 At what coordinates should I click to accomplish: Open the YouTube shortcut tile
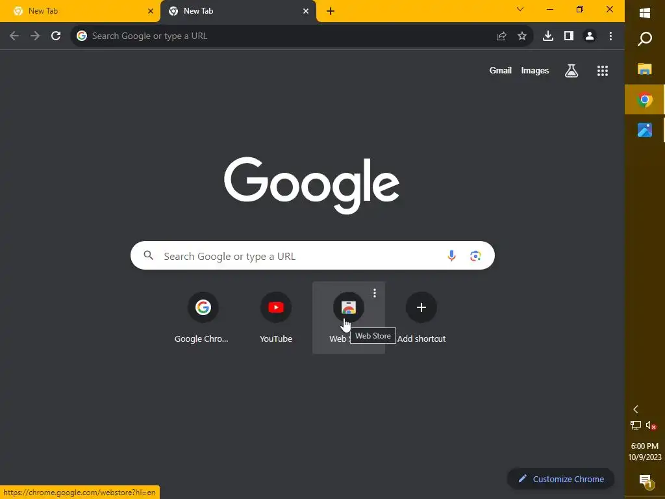276,317
